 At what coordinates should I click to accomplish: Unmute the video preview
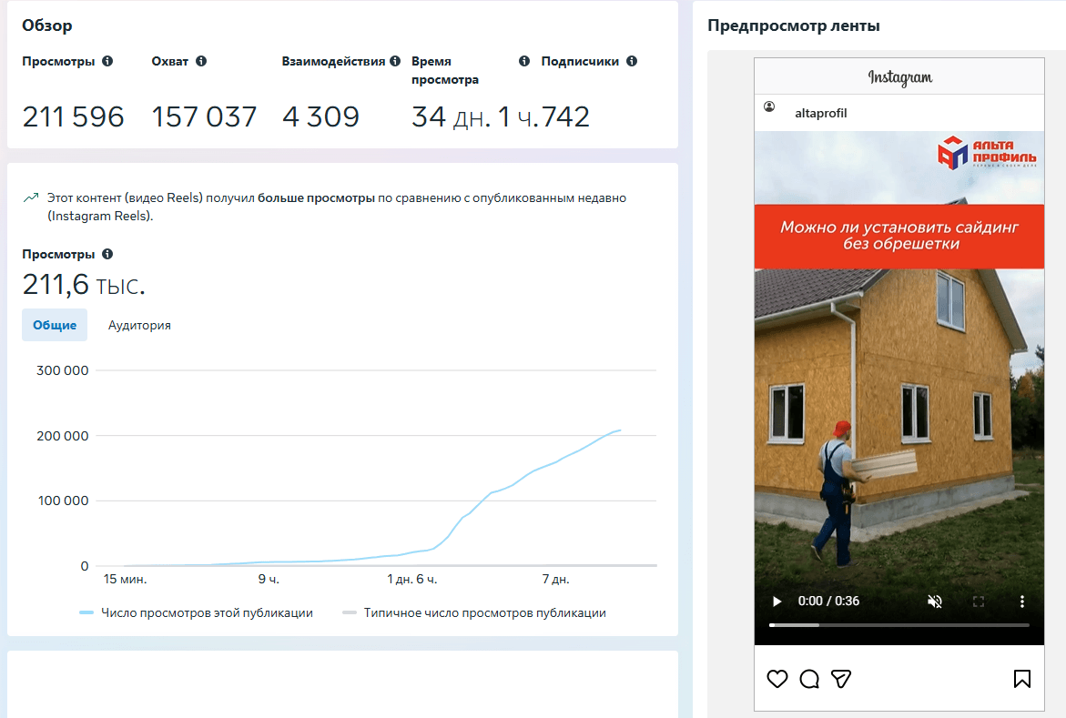(x=934, y=602)
